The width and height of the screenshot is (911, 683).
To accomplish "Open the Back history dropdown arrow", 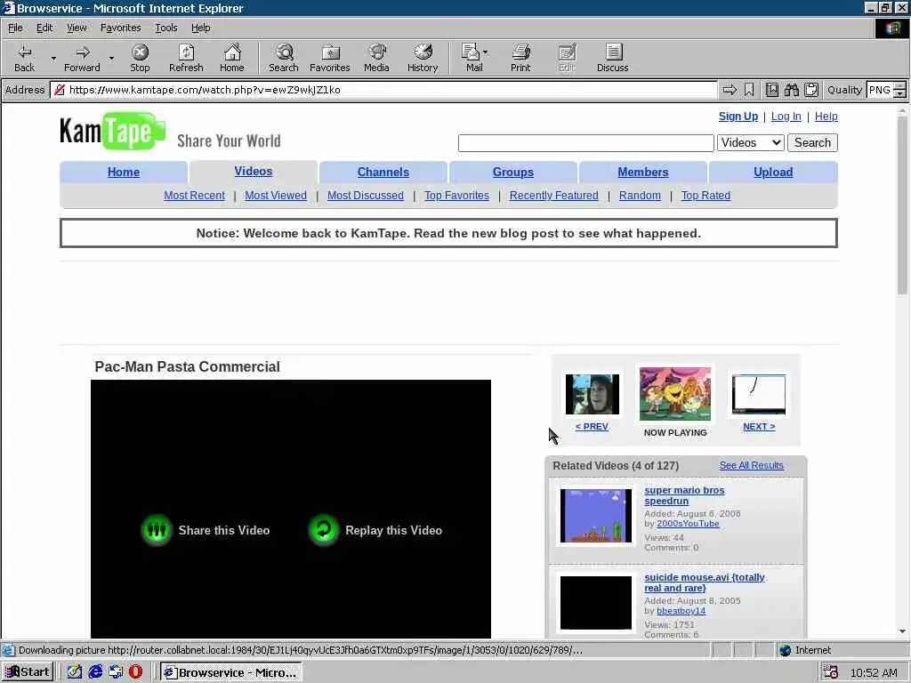I will coord(53,58).
